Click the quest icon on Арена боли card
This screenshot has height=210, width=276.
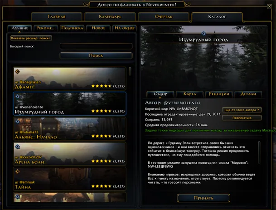(17, 147)
